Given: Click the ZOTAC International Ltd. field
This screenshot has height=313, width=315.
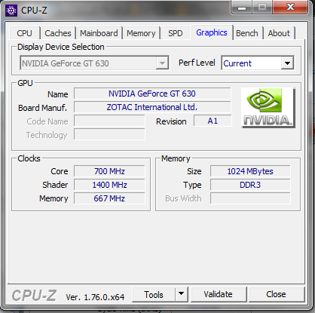Looking at the screenshot, I should tap(152, 107).
